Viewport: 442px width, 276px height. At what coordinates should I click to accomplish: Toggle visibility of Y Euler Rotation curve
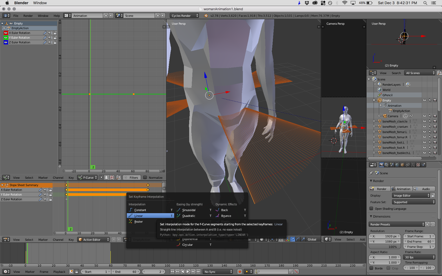click(x=6, y=38)
